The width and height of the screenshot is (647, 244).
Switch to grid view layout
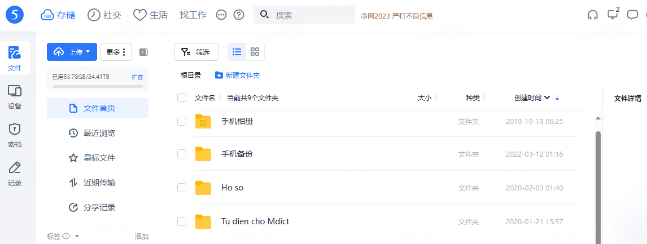click(x=255, y=52)
